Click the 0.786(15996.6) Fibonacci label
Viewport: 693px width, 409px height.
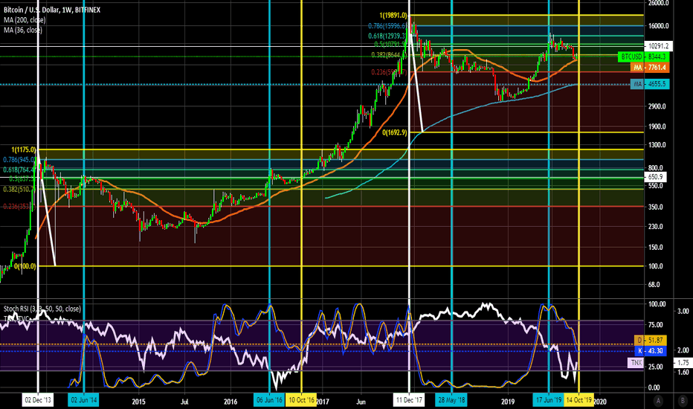(x=387, y=26)
